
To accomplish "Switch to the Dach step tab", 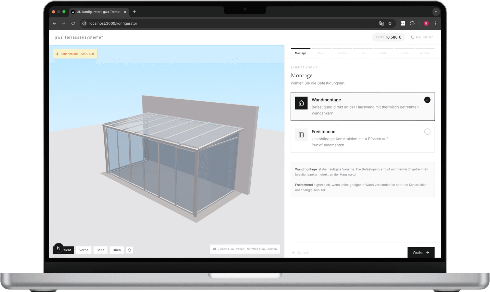I will (363, 53).
